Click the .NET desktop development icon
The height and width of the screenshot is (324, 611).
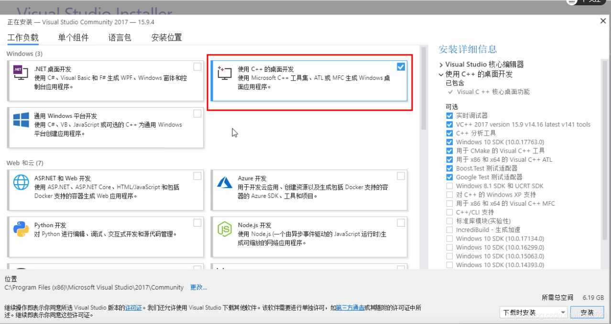pyautogui.click(x=20, y=72)
